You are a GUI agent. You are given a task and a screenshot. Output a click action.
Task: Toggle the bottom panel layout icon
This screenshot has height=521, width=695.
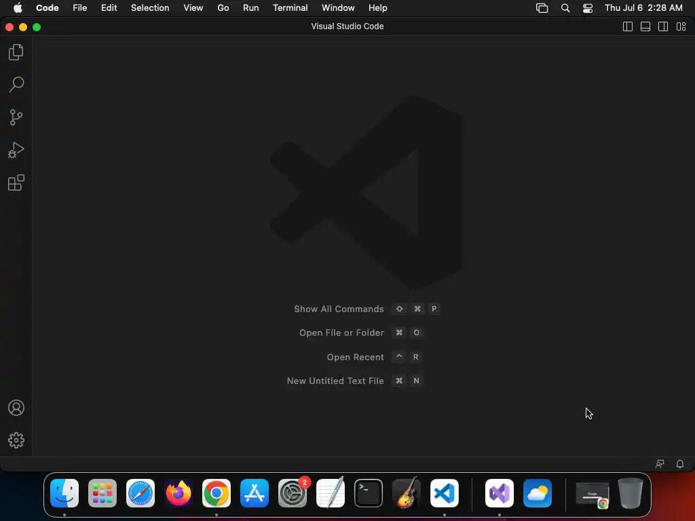tap(645, 26)
